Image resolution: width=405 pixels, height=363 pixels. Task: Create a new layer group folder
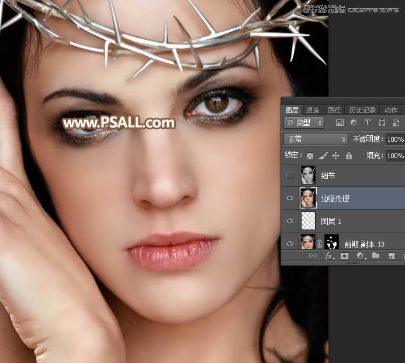point(376,256)
